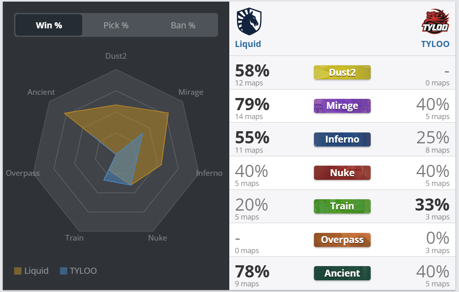Switch to the Ban % tab
459x292 pixels.
(183, 25)
